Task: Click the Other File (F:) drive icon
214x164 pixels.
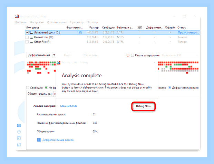Action: click(31, 42)
